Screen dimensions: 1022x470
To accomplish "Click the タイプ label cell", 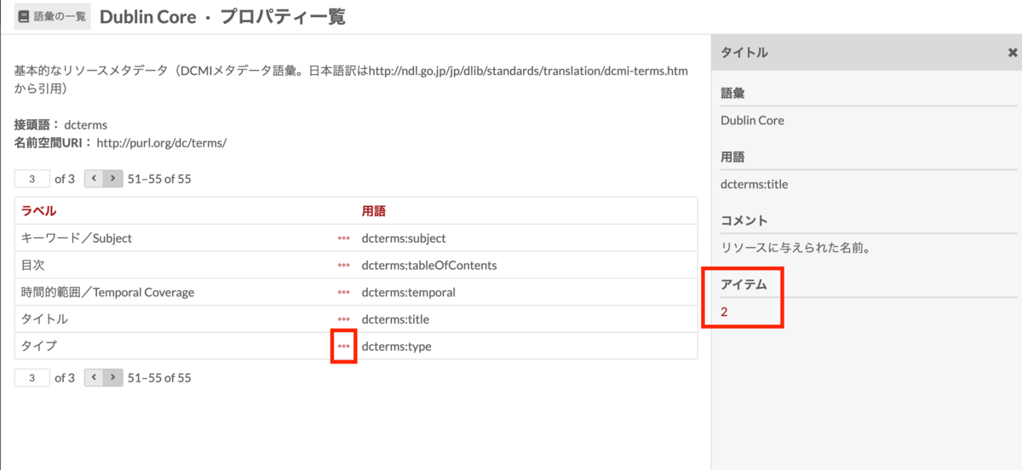I will (x=39, y=347).
